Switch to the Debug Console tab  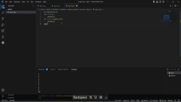[x=63, y=69]
